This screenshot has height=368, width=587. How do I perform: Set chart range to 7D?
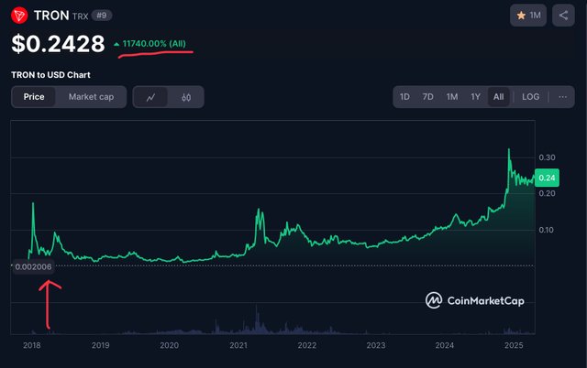(x=428, y=97)
